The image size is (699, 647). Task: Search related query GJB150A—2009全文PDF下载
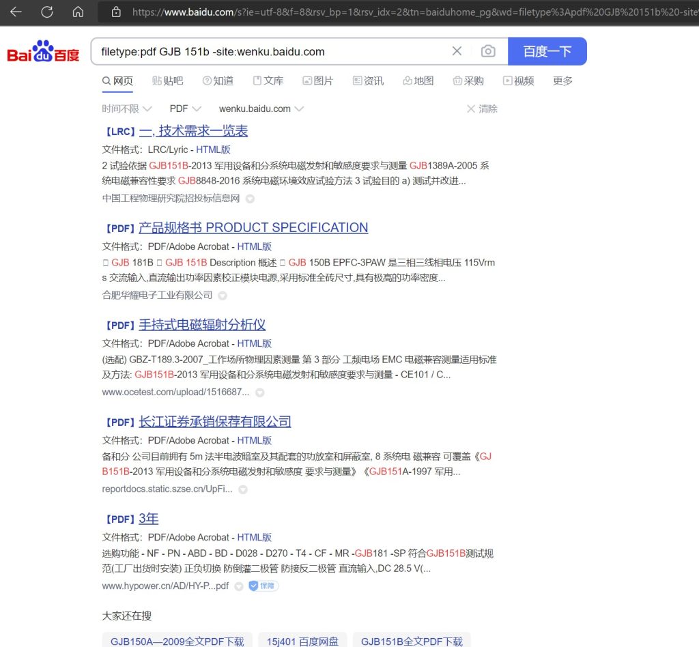pyautogui.click(x=177, y=642)
